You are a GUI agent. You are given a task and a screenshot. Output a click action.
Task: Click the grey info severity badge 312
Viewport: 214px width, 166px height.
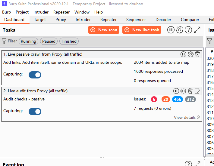(x=190, y=99)
